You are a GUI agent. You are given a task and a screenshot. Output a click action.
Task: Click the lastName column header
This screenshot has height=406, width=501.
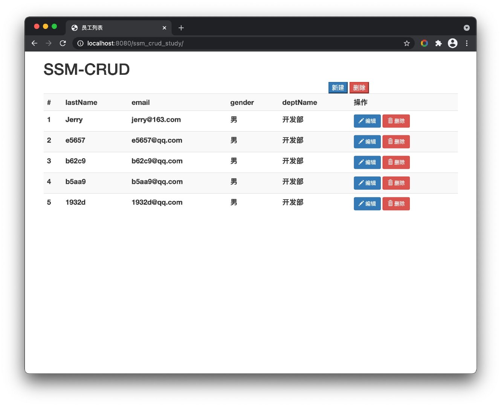81,102
